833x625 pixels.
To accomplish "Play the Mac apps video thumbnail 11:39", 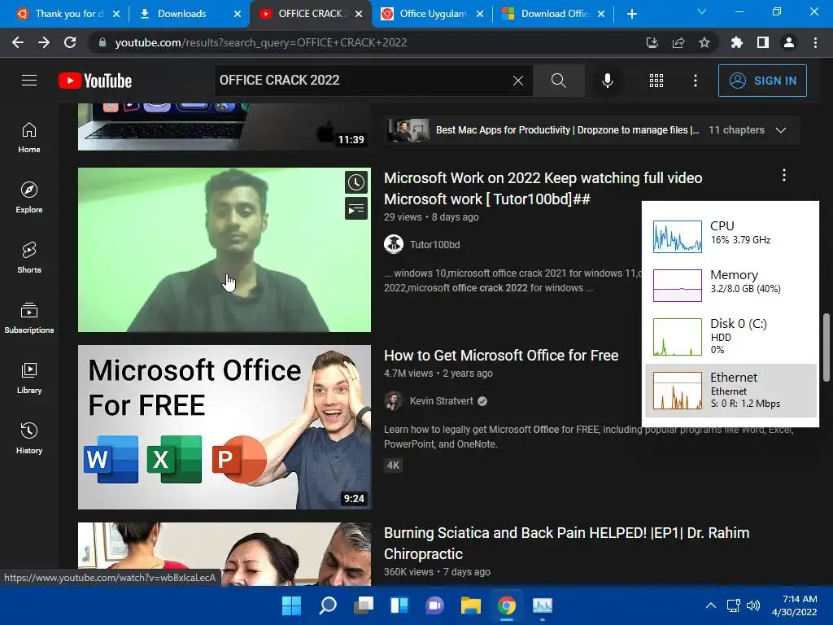I will (x=225, y=127).
